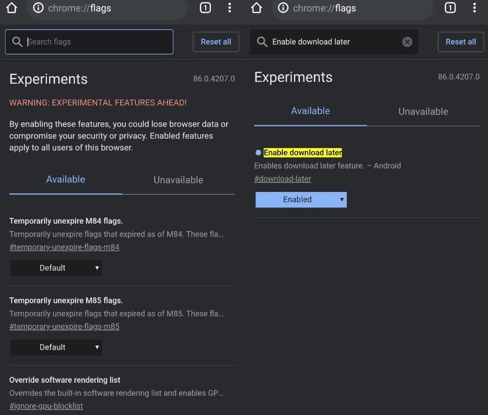Focus the empty Search flags field
Viewport: 488px width, 415px height.
coord(89,42)
